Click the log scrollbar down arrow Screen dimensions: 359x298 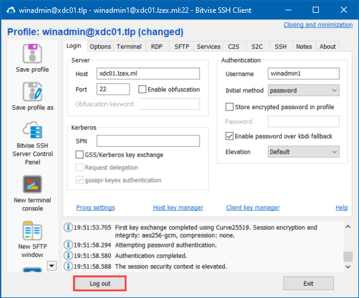click(x=348, y=266)
